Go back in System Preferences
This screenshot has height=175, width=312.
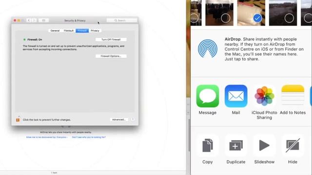click(29, 20)
